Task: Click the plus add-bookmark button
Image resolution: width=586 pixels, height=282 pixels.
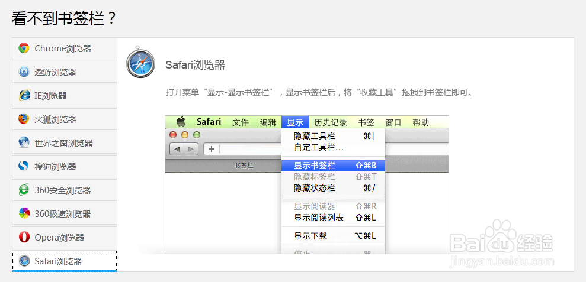Action: (x=212, y=149)
